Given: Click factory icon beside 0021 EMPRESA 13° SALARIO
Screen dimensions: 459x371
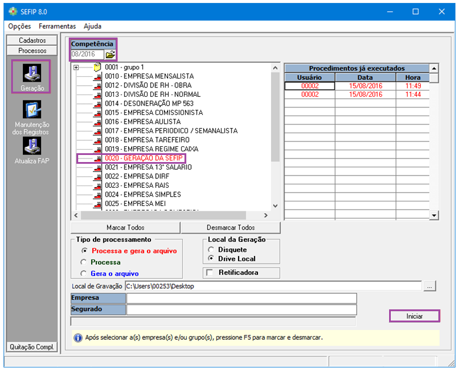Looking at the screenshot, I should point(98,167).
